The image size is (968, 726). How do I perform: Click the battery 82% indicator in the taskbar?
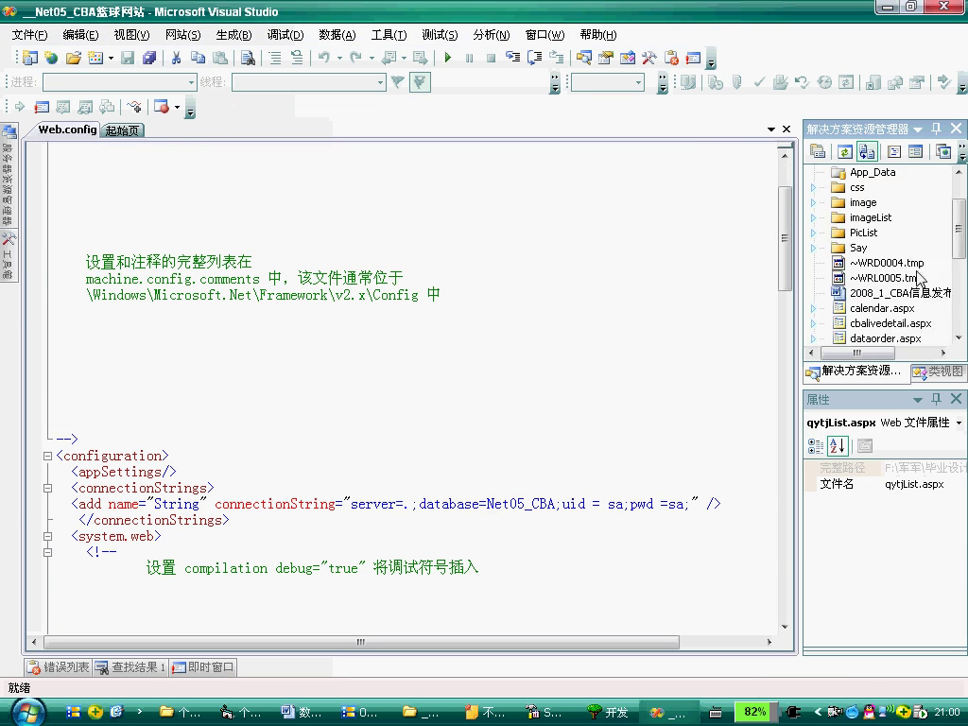point(755,712)
